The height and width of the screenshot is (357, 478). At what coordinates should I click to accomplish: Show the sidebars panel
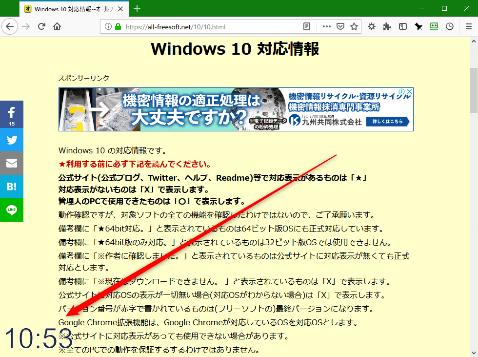pos(403,26)
